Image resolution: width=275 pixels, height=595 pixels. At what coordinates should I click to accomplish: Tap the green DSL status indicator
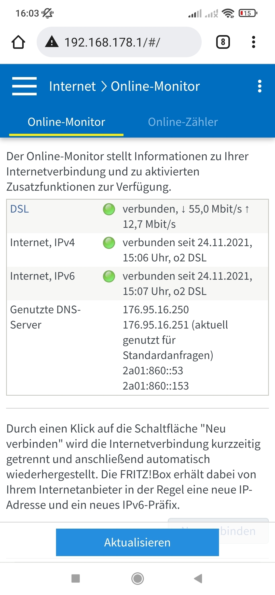coord(109,209)
